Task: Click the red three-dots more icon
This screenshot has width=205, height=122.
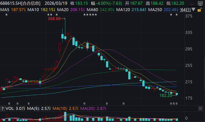Action: 192,4
